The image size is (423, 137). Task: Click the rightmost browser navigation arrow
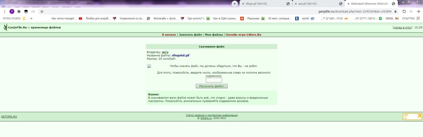418,11
